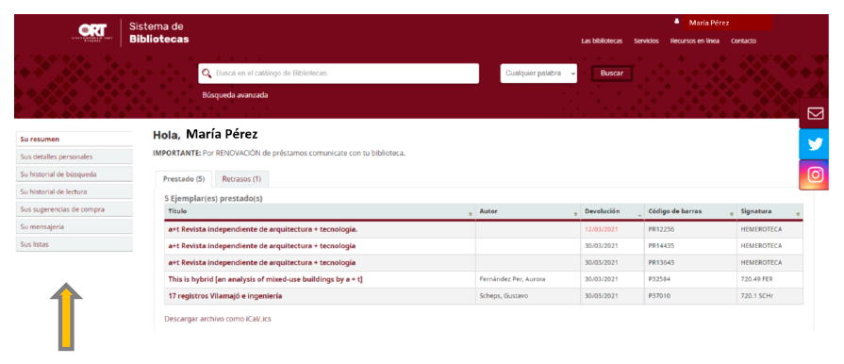The image size is (844, 364).
Task: Open Búsqueda avanzada link
Action: [235, 95]
